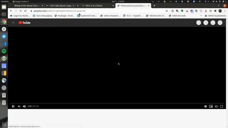The height and width of the screenshot is (128, 228).
Task: Open Slack from the dock
Action: (x=4, y=29)
